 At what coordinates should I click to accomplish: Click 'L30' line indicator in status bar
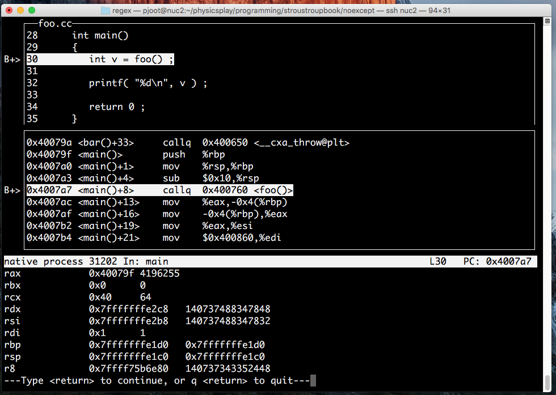point(438,261)
